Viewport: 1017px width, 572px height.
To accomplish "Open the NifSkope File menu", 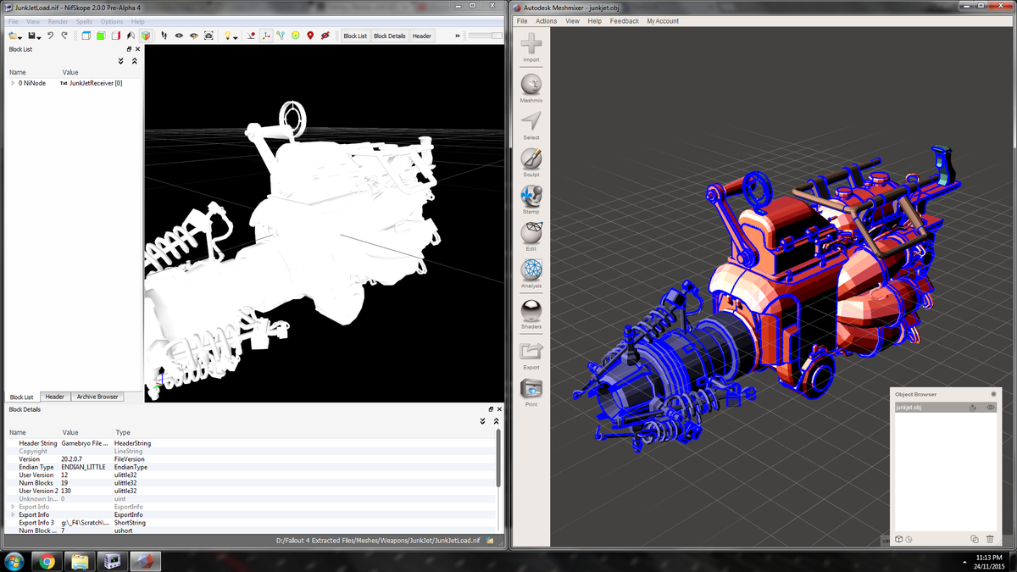I will click(x=13, y=21).
